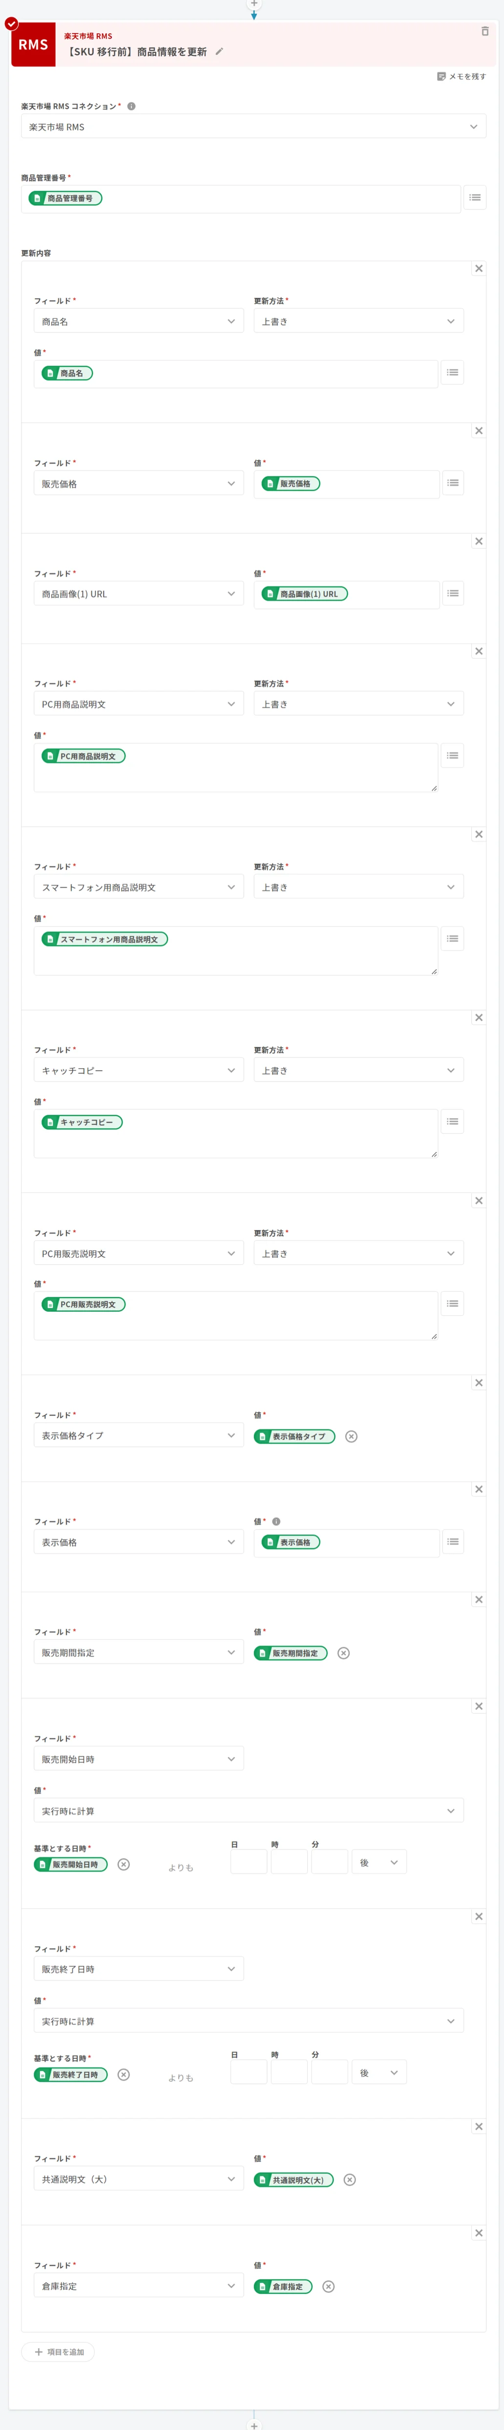Click the trash delete icon for the step
Image resolution: width=504 pixels, height=2430 pixels.
tap(484, 31)
